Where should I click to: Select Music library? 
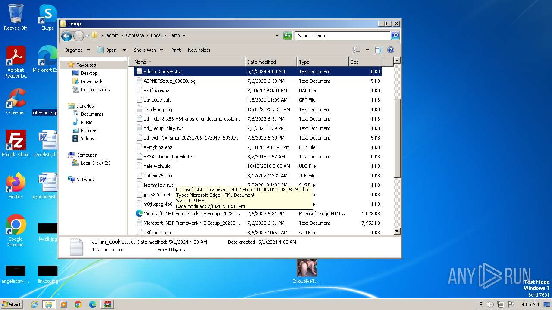[86, 122]
